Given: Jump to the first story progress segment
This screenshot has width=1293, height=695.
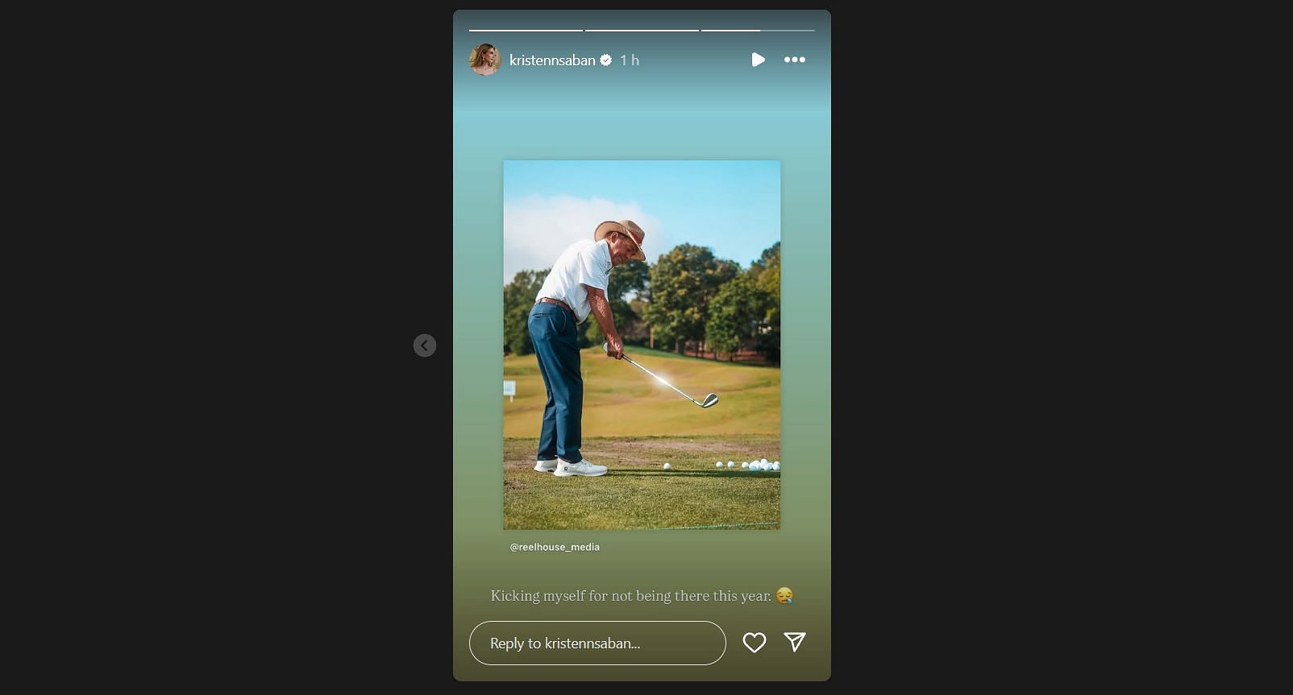Looking at the screenshot, I should pos(526,31).
